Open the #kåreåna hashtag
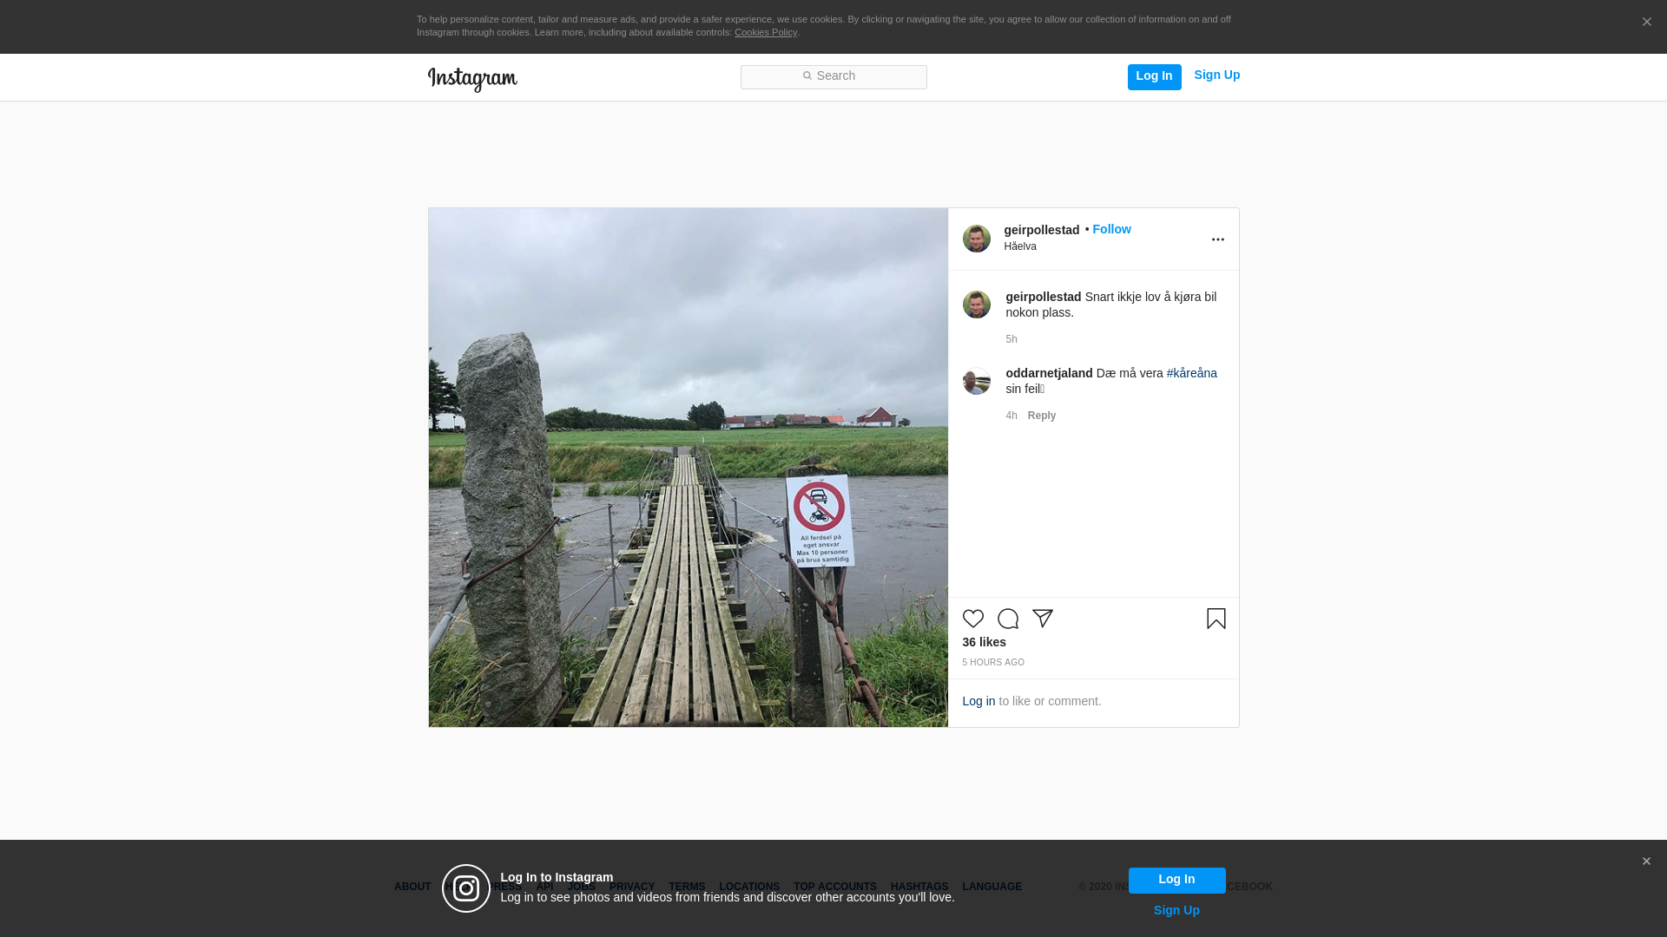 (1191, 373)
